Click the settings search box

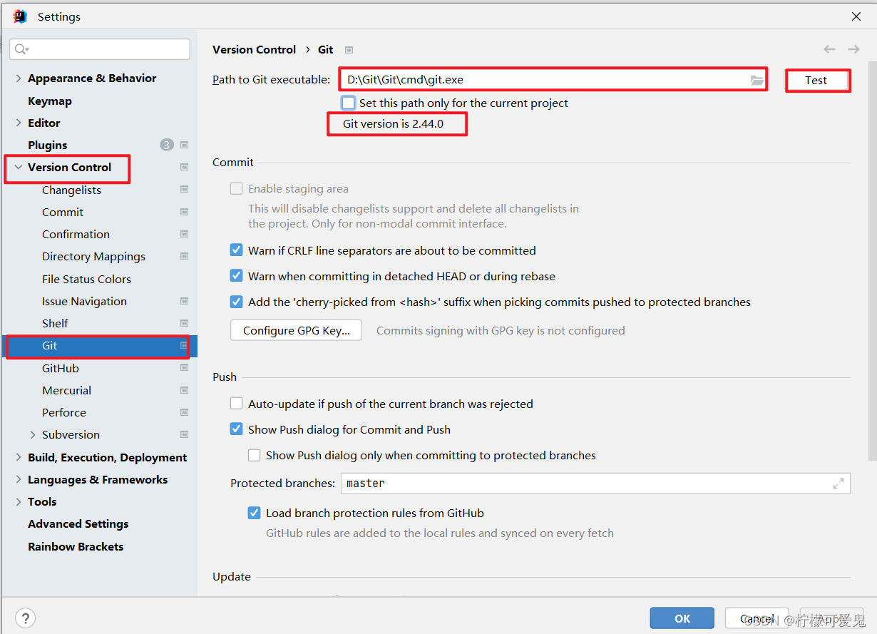tap(100, 49)
